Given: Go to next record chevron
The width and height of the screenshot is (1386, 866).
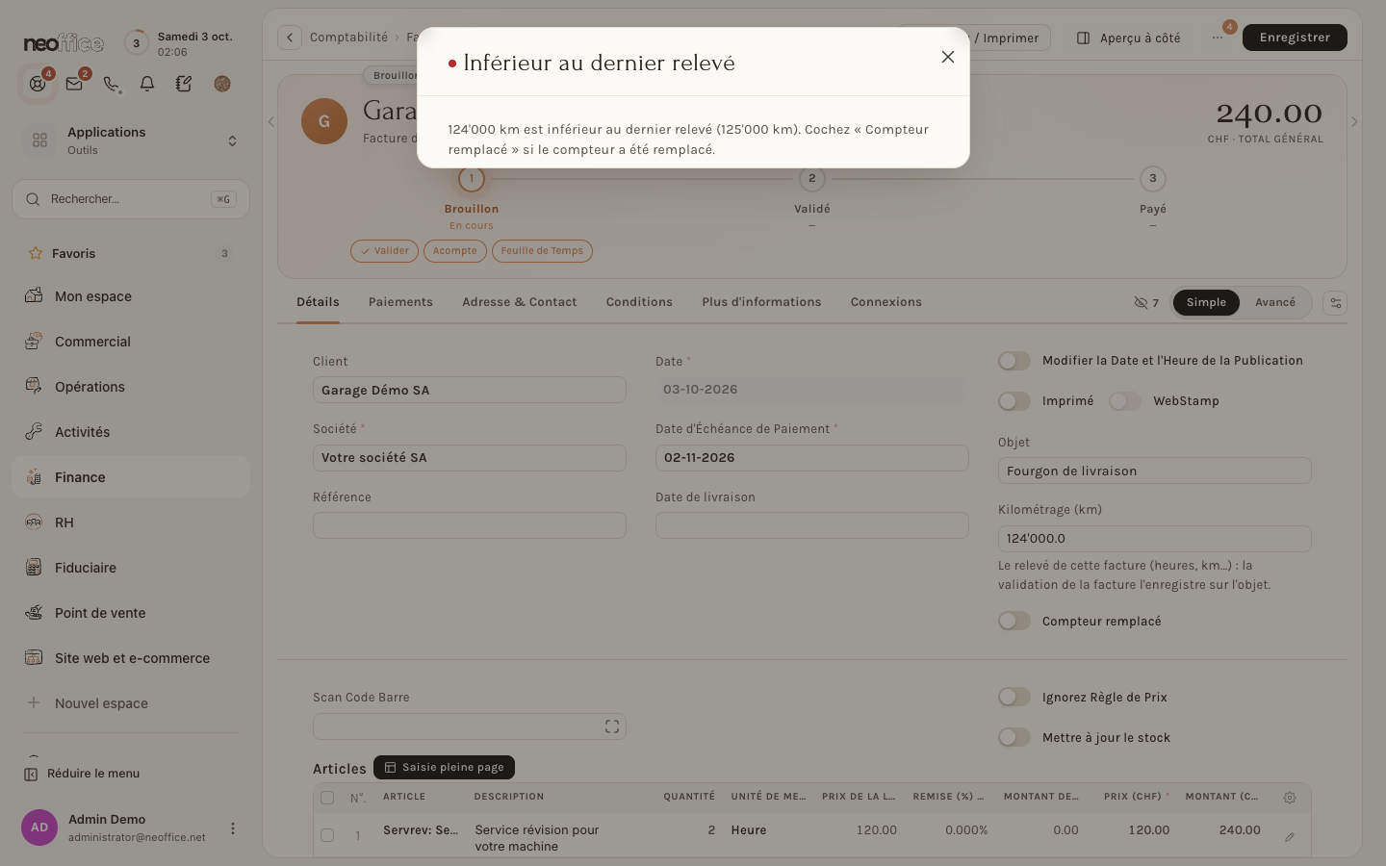Looking at the screenshot, I should pyautogui.click(x=1354, y=122).
